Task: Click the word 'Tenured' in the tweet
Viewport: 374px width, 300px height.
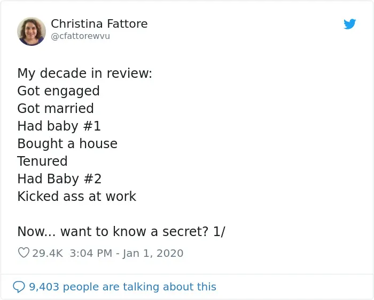Action: click(x=42, y=161)
